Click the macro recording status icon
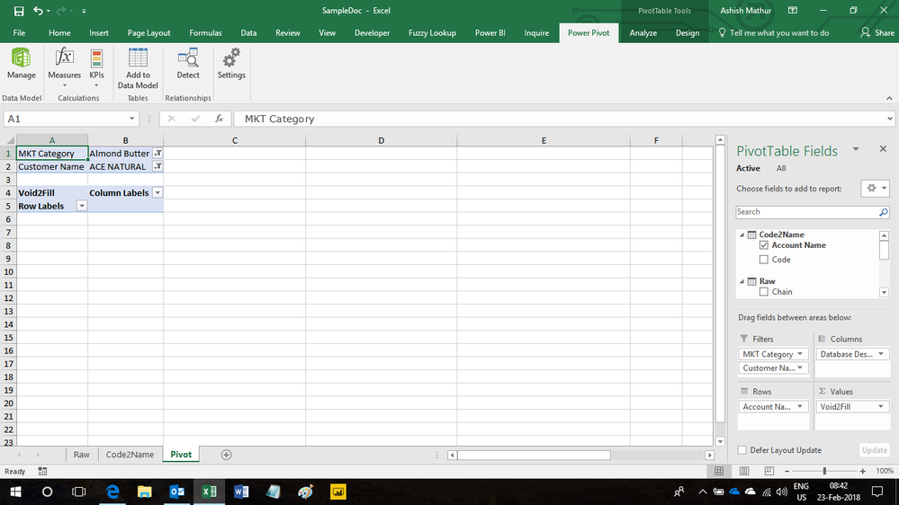The width and height of the screenshot is (899, 505). pos(42,471)
